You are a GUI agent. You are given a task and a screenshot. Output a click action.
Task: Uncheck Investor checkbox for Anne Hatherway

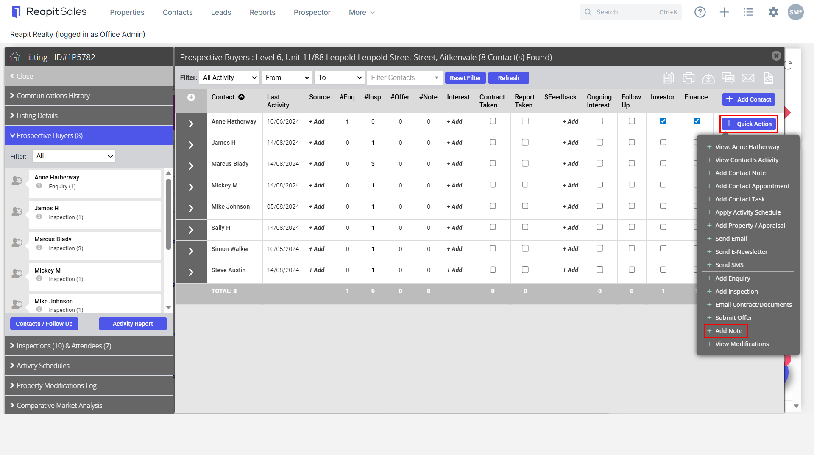click(663, 121)
